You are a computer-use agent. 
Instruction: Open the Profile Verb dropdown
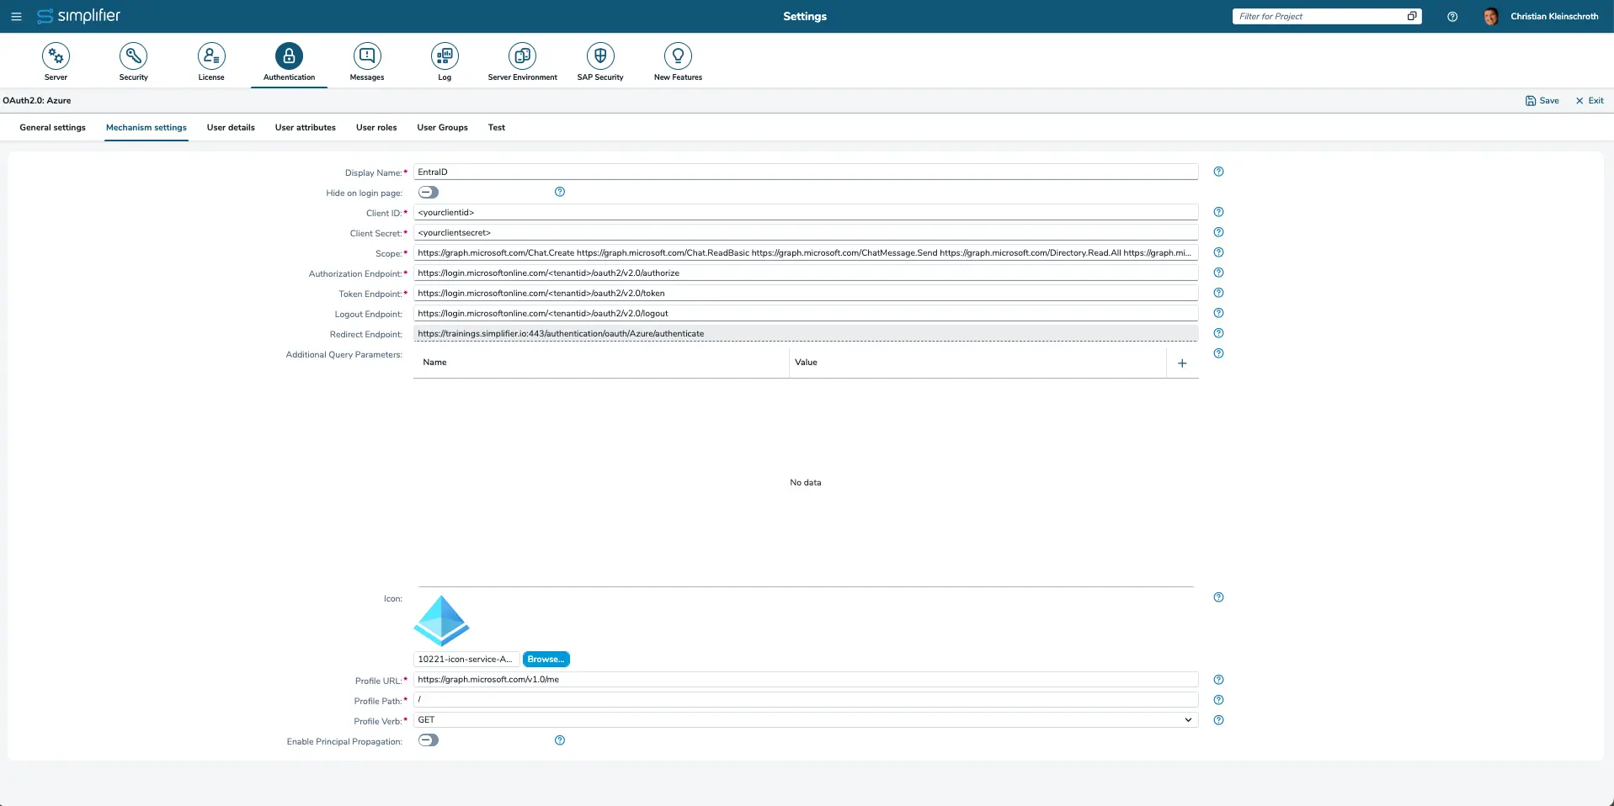pyautogui.click(x=1188, y=719)
